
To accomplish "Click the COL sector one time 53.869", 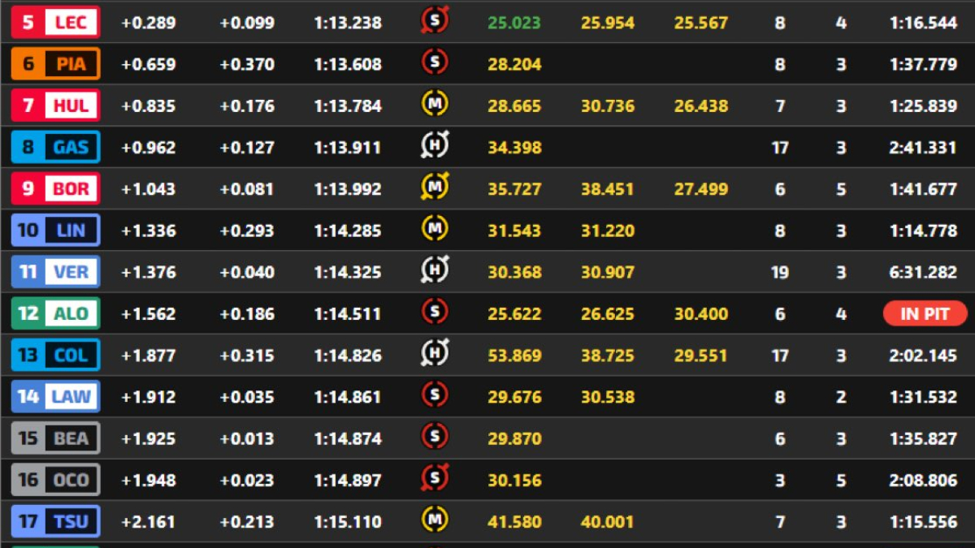I will pos(514,356).
